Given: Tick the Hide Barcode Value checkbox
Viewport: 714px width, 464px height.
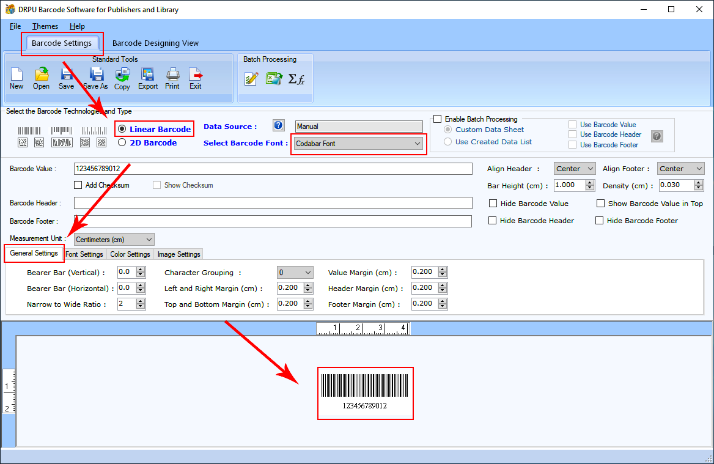Looking at the screenshot, I should coord(493,203).
